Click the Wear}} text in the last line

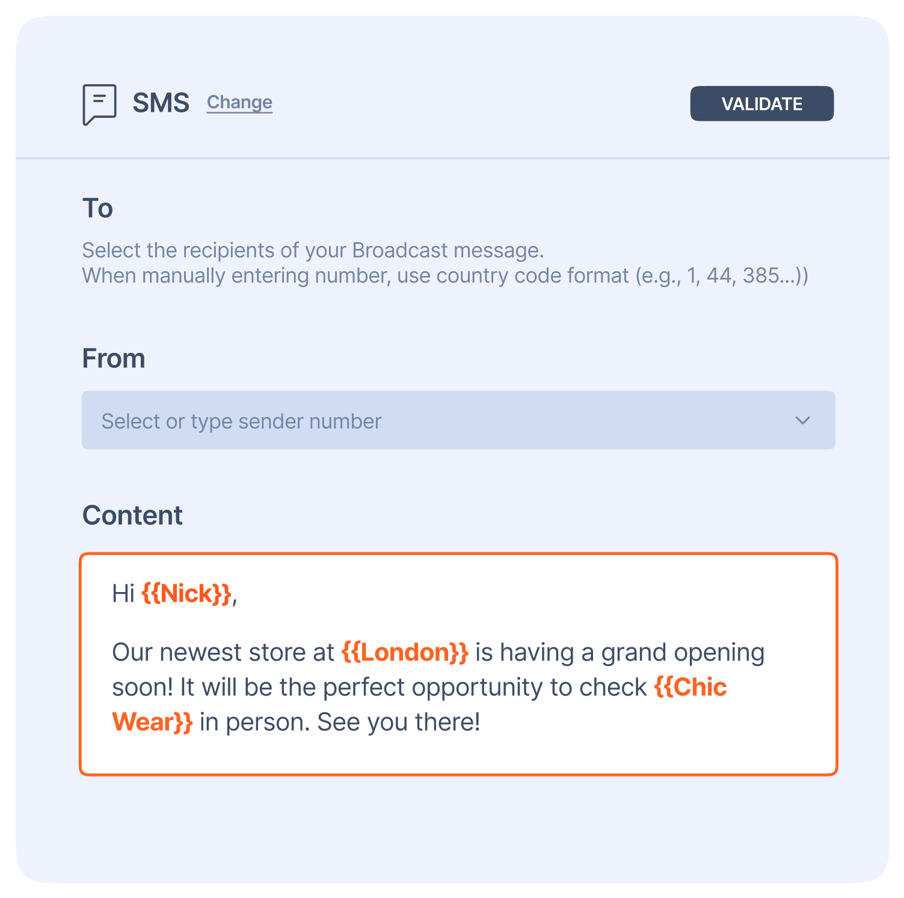point(152,722)
